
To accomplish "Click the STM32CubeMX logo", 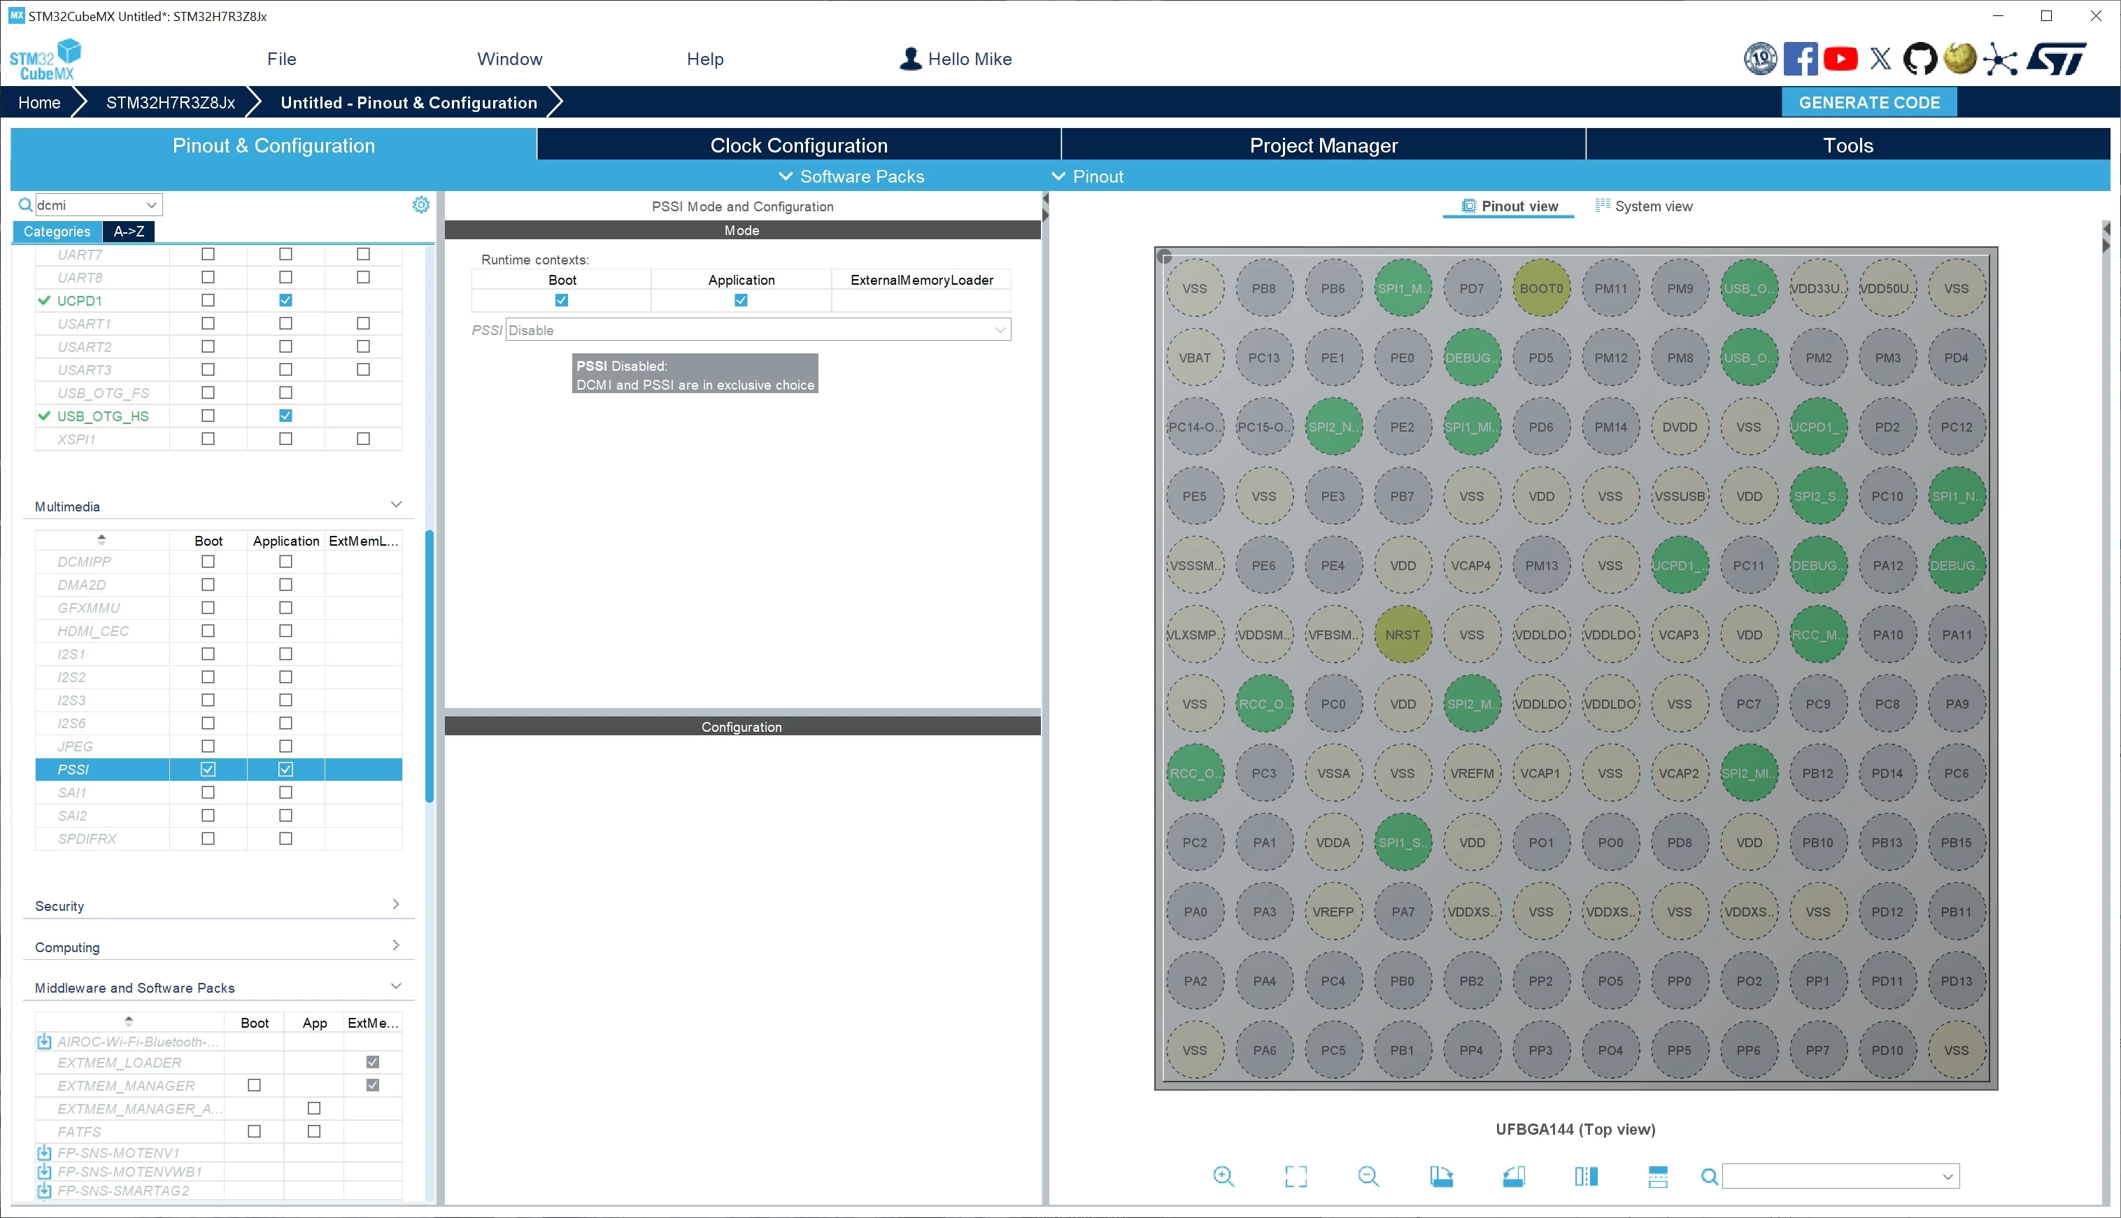I will pyautogui.click(x=46, y=59).
